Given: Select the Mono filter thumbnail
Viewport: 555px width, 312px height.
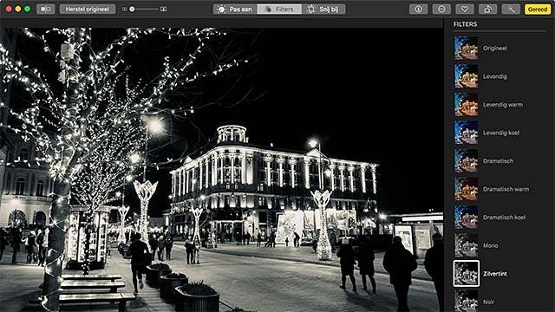Looking at the screenshot, I should point(467,245).
